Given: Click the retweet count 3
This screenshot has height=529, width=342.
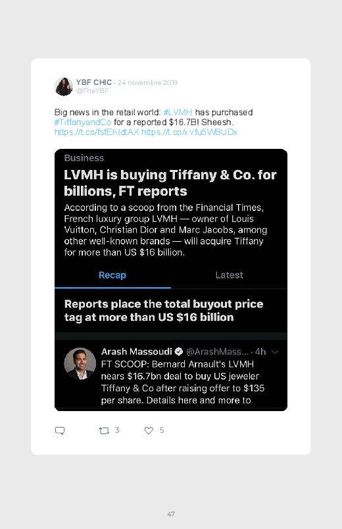Looking at the screenshot, I should 117,430.
